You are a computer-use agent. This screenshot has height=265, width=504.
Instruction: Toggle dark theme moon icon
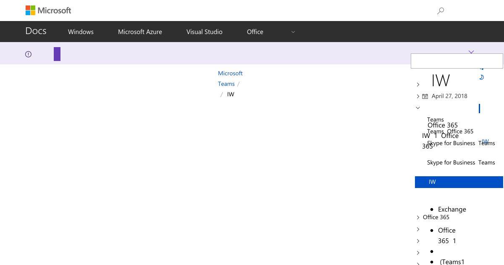point(481,77)
